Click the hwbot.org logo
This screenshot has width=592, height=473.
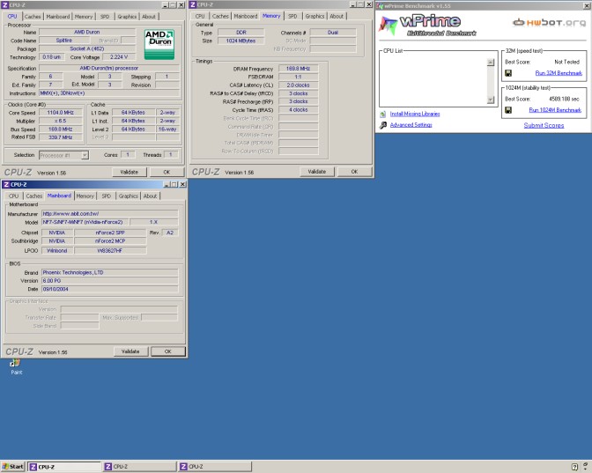(549, 22)
